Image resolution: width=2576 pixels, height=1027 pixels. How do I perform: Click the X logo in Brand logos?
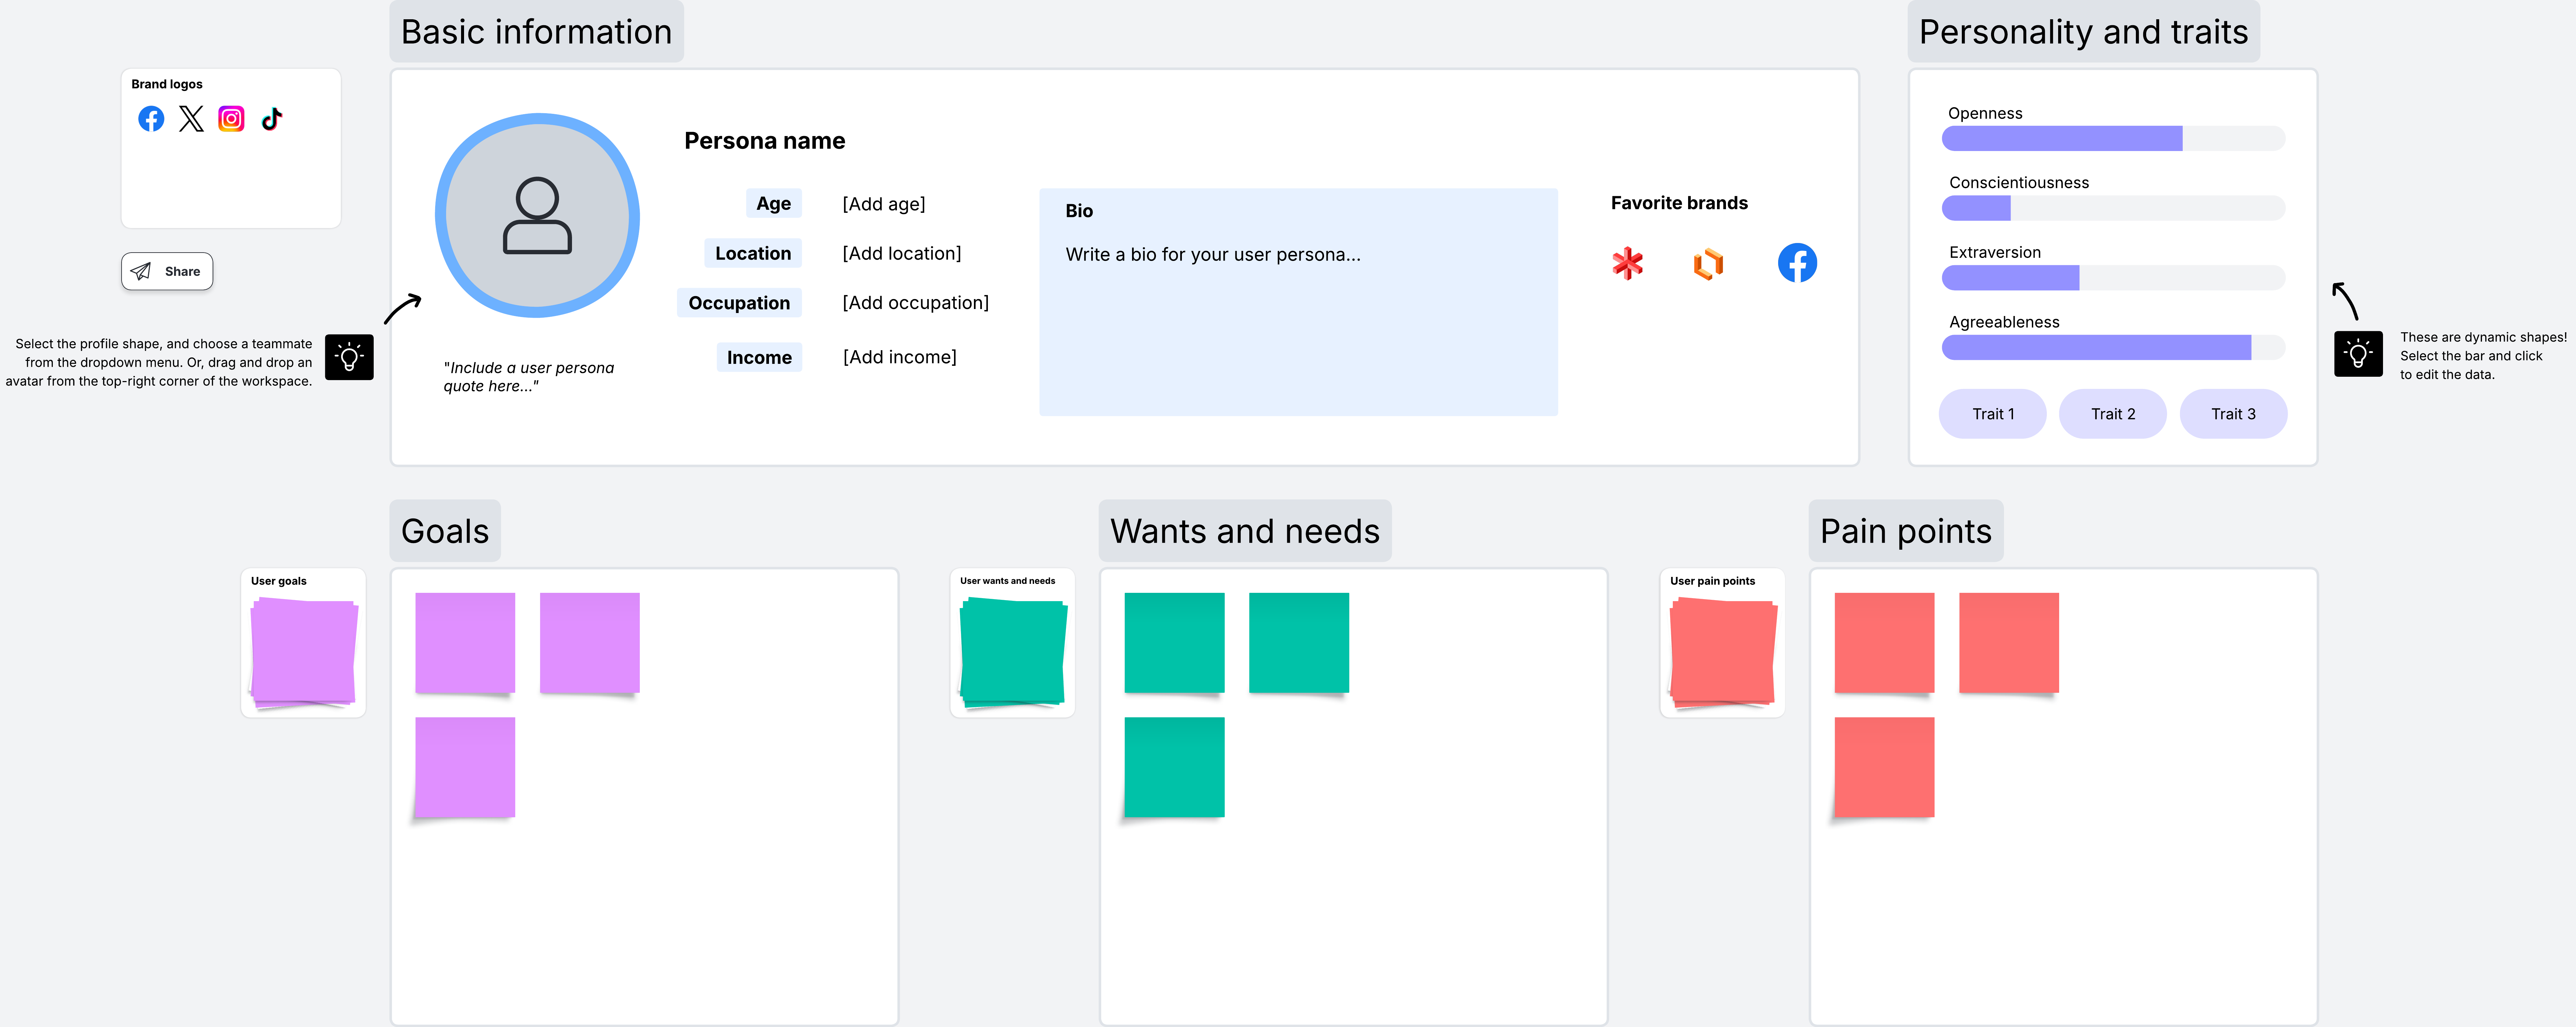coord(191,119)
